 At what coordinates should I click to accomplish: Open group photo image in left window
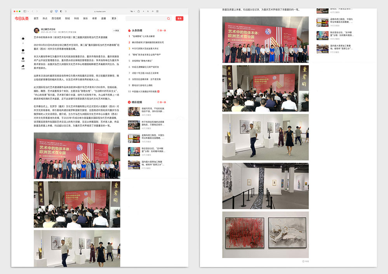77,156
